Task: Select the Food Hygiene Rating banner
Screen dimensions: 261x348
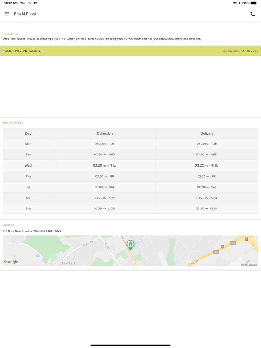Action: 130,51
